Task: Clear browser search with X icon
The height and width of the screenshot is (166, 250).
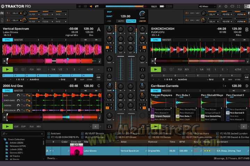Action: [x=42, y=134]
